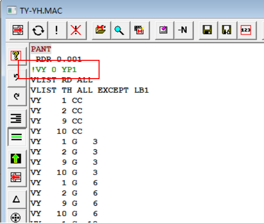The height and width of the screenshot is (223, 264).
Task: Click the red crossed-out exclamation icon
Action: 76,30
